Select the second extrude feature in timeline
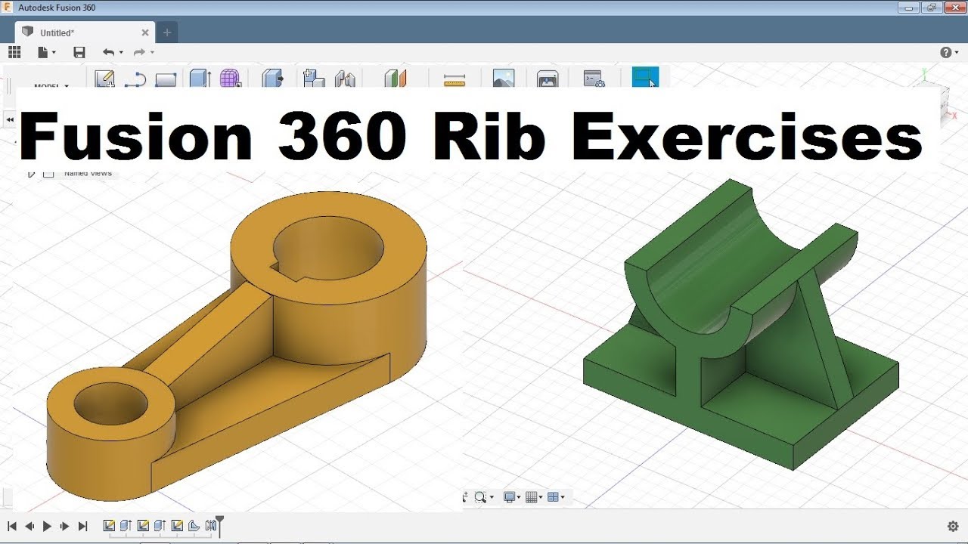Screen dimensions: 968x544 [160, 526]
